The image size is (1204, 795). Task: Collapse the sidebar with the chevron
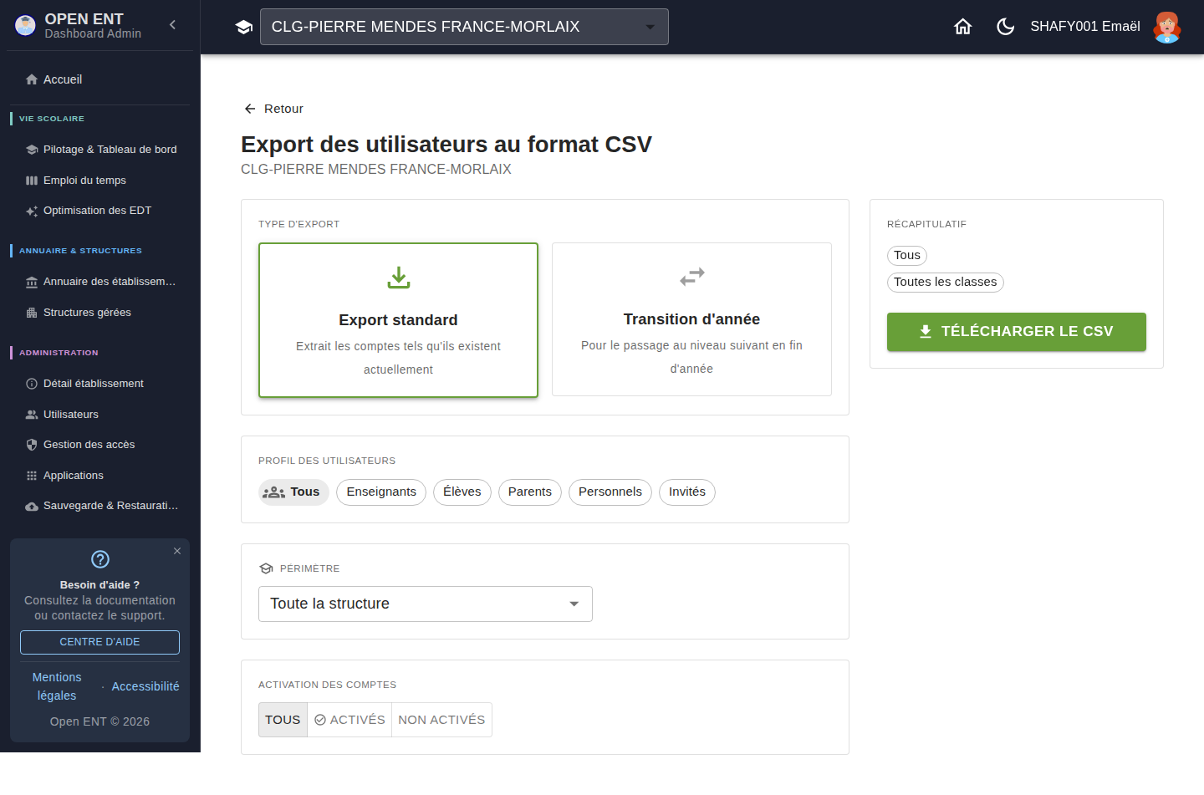click(172, 25)
